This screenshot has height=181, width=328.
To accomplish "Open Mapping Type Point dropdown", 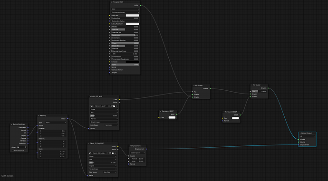I will click(56, 123).
